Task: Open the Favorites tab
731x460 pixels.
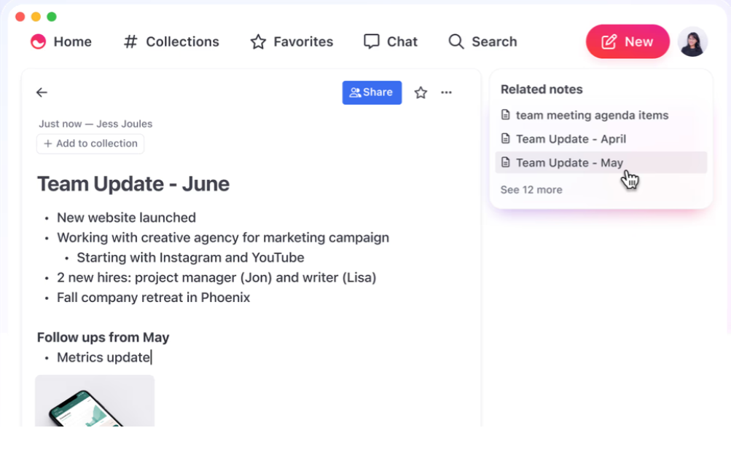Action: click(x=292, y=42)
